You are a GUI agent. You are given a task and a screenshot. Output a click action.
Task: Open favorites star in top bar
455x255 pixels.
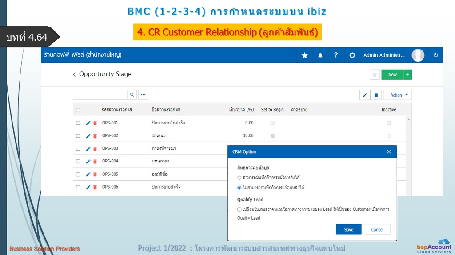coord(304,55)
